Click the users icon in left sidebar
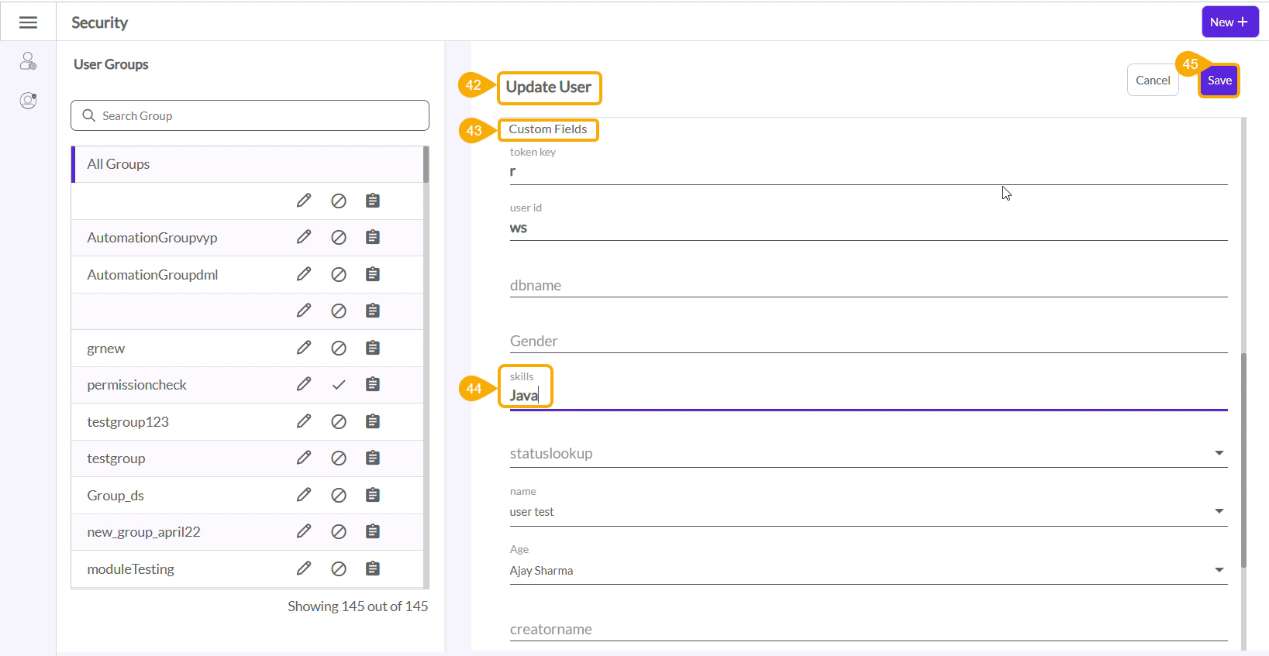The height and width of the screenshot is (656, 1269). 28,61
